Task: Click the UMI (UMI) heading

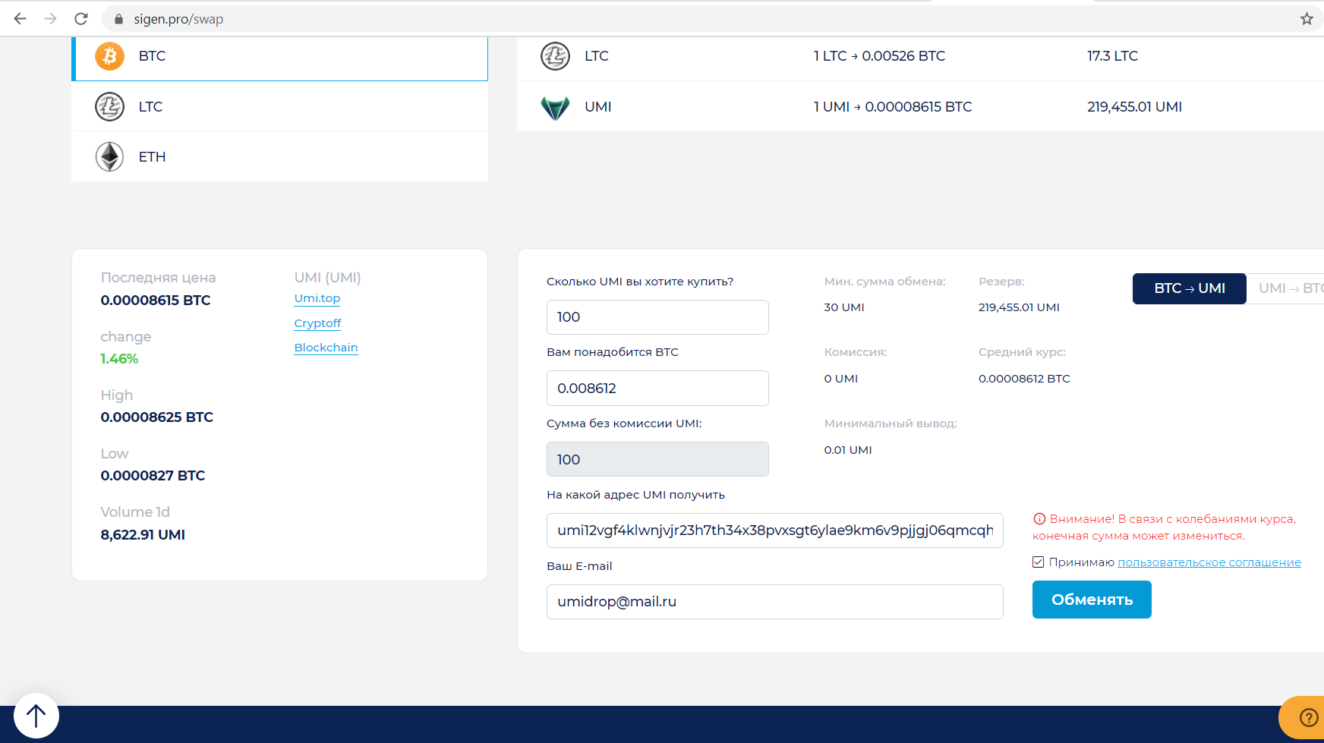Action: (328, 278)
